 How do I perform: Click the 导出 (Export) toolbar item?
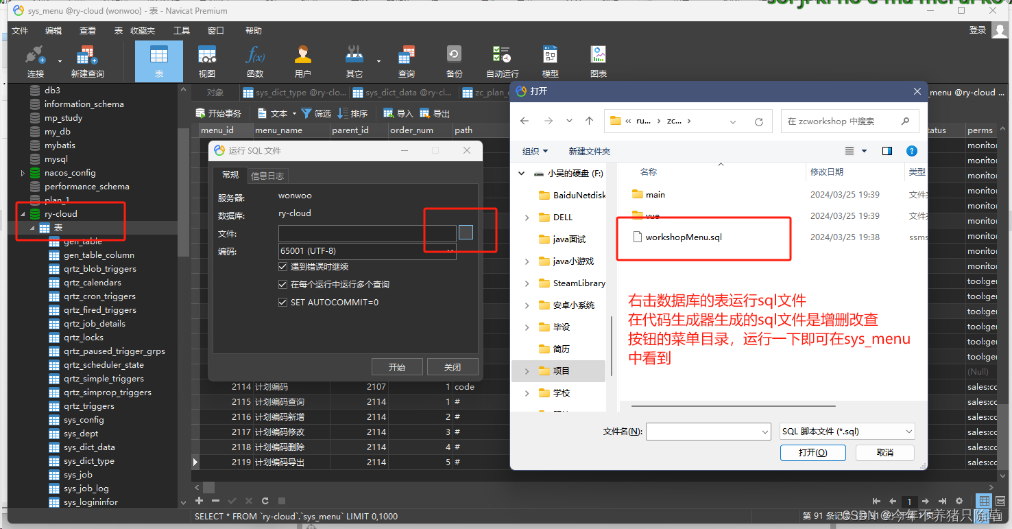tap(435, 113)
